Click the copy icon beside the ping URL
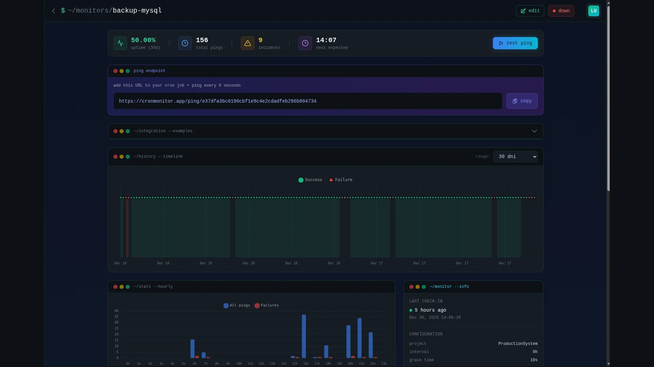This screenshot has width=654, height=367. point(514,101)
